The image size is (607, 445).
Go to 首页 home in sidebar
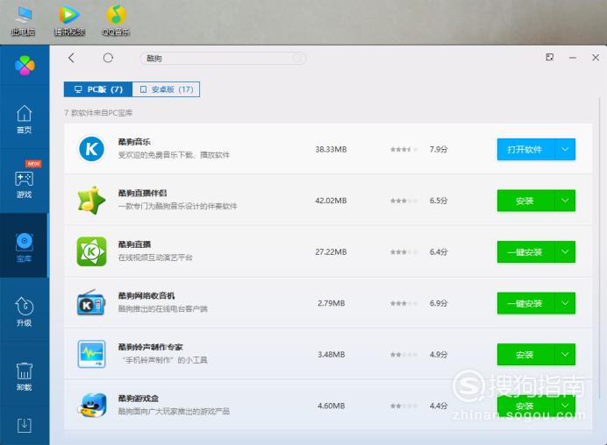pos(24,119)
